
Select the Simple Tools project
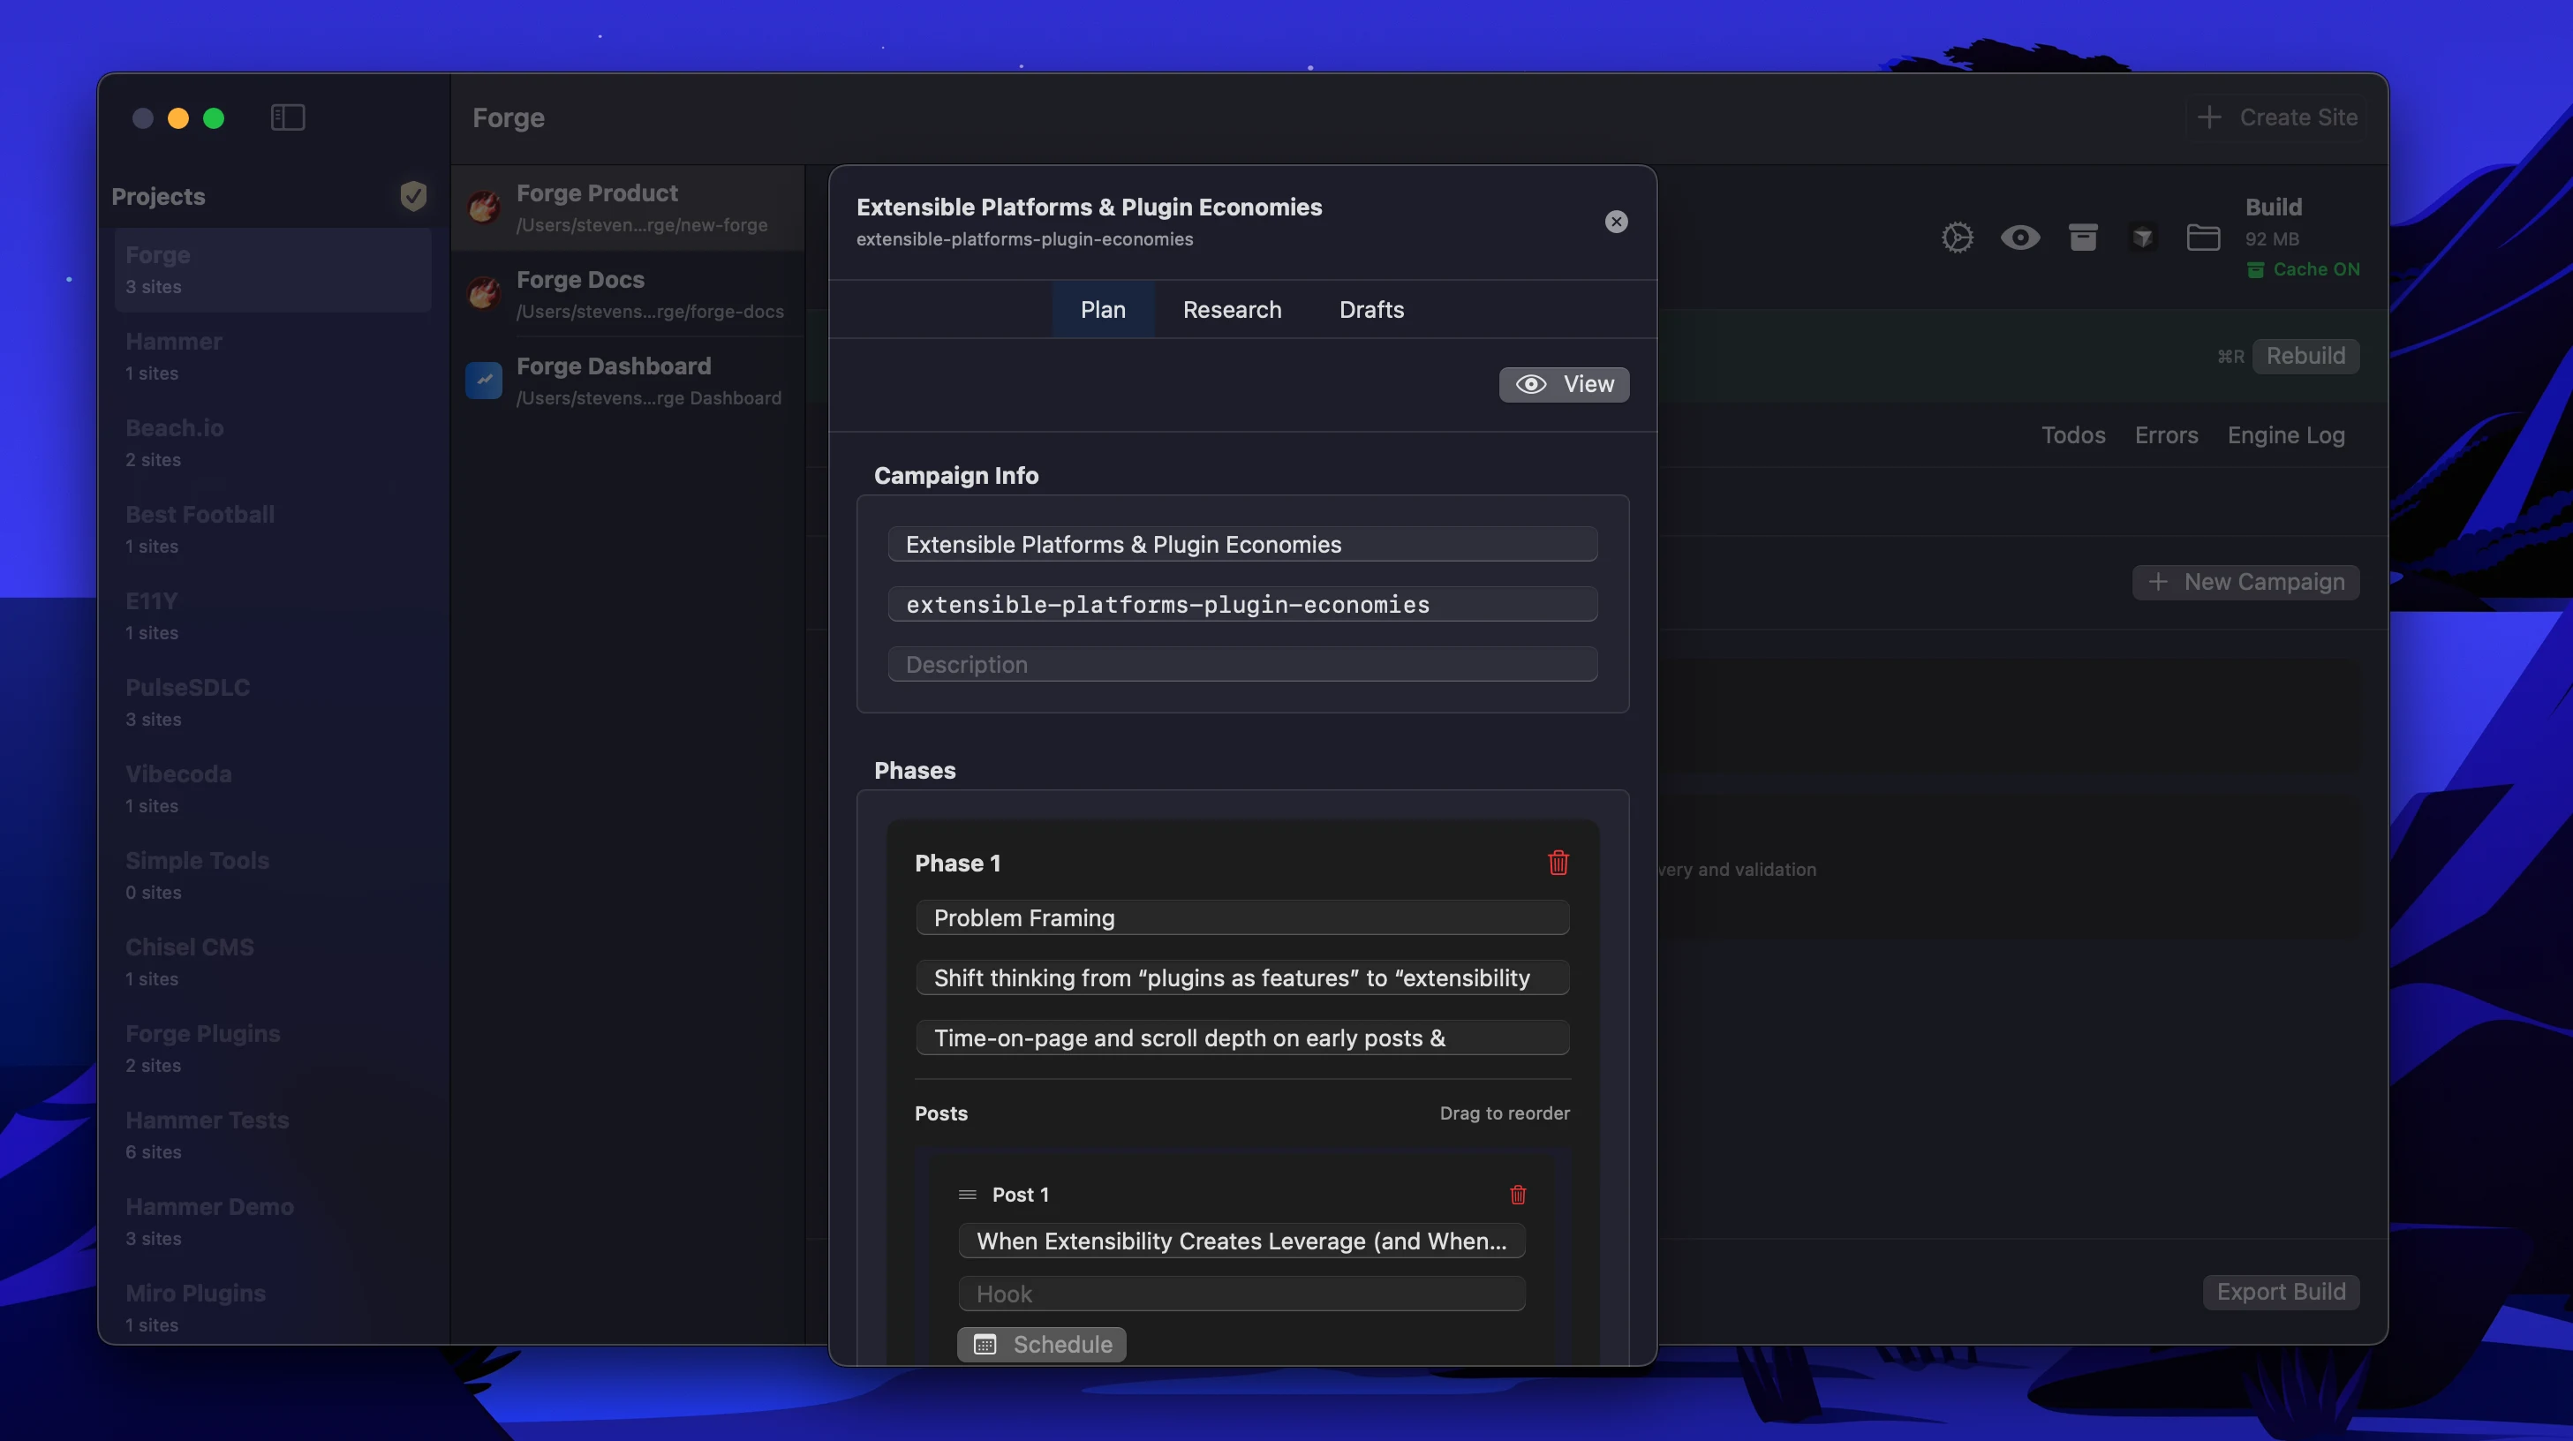click(273, 876)
